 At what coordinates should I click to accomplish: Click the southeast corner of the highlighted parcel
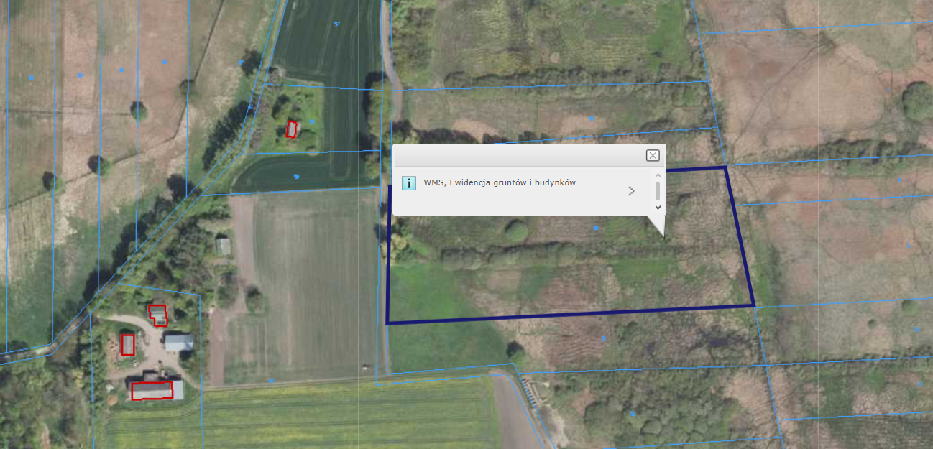pos(754,306)
